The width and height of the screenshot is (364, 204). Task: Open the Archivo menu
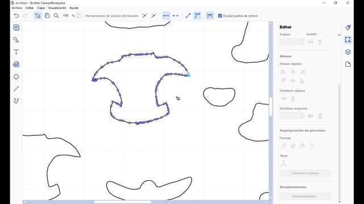(17, 8)
